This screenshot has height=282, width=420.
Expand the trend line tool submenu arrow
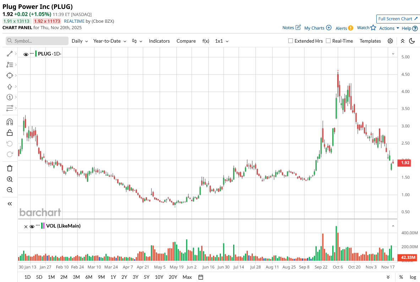coord(16,54)
